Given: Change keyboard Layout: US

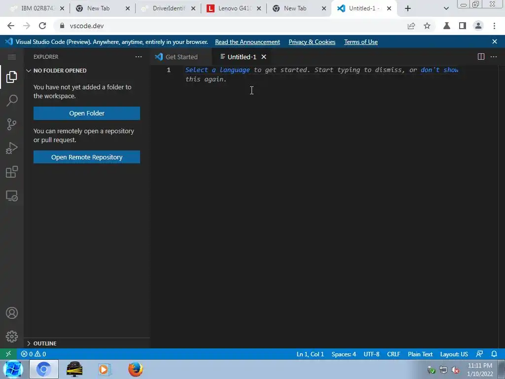Looking at the screenshot, I should tap(454, 354).
